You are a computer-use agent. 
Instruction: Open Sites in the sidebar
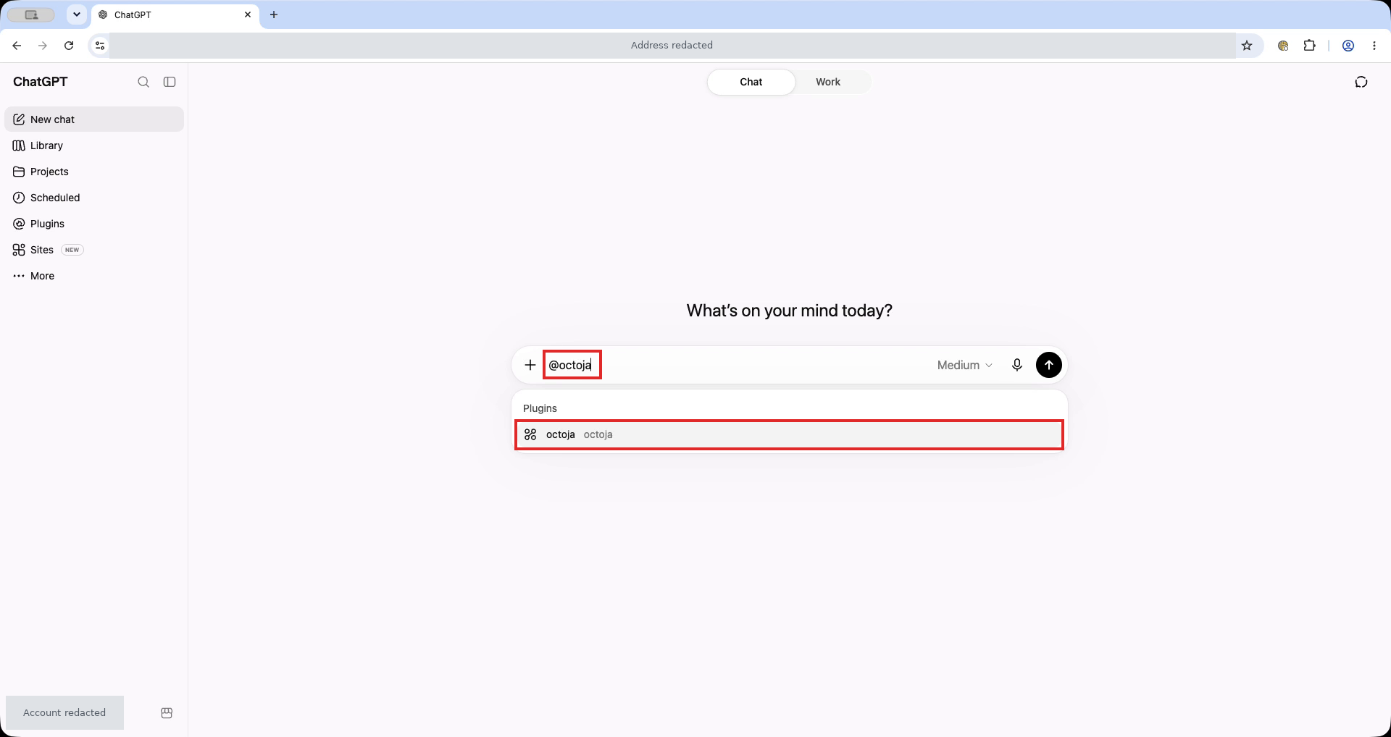[x=94, y=250]
